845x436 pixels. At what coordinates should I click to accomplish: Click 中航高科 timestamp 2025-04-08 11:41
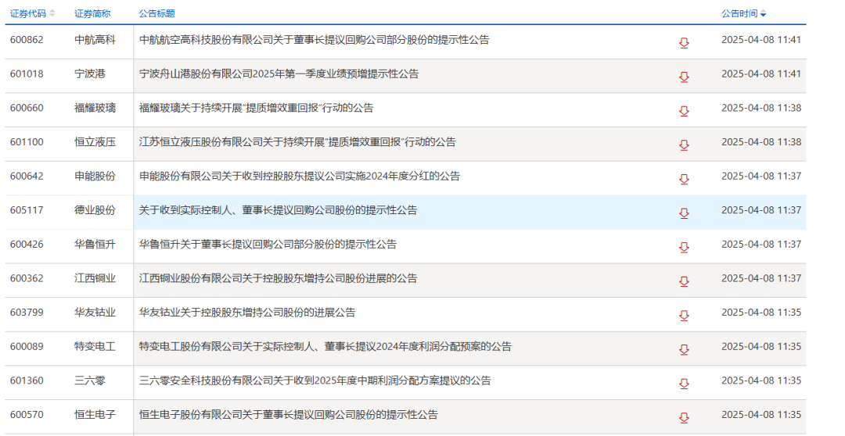(761, 40)
